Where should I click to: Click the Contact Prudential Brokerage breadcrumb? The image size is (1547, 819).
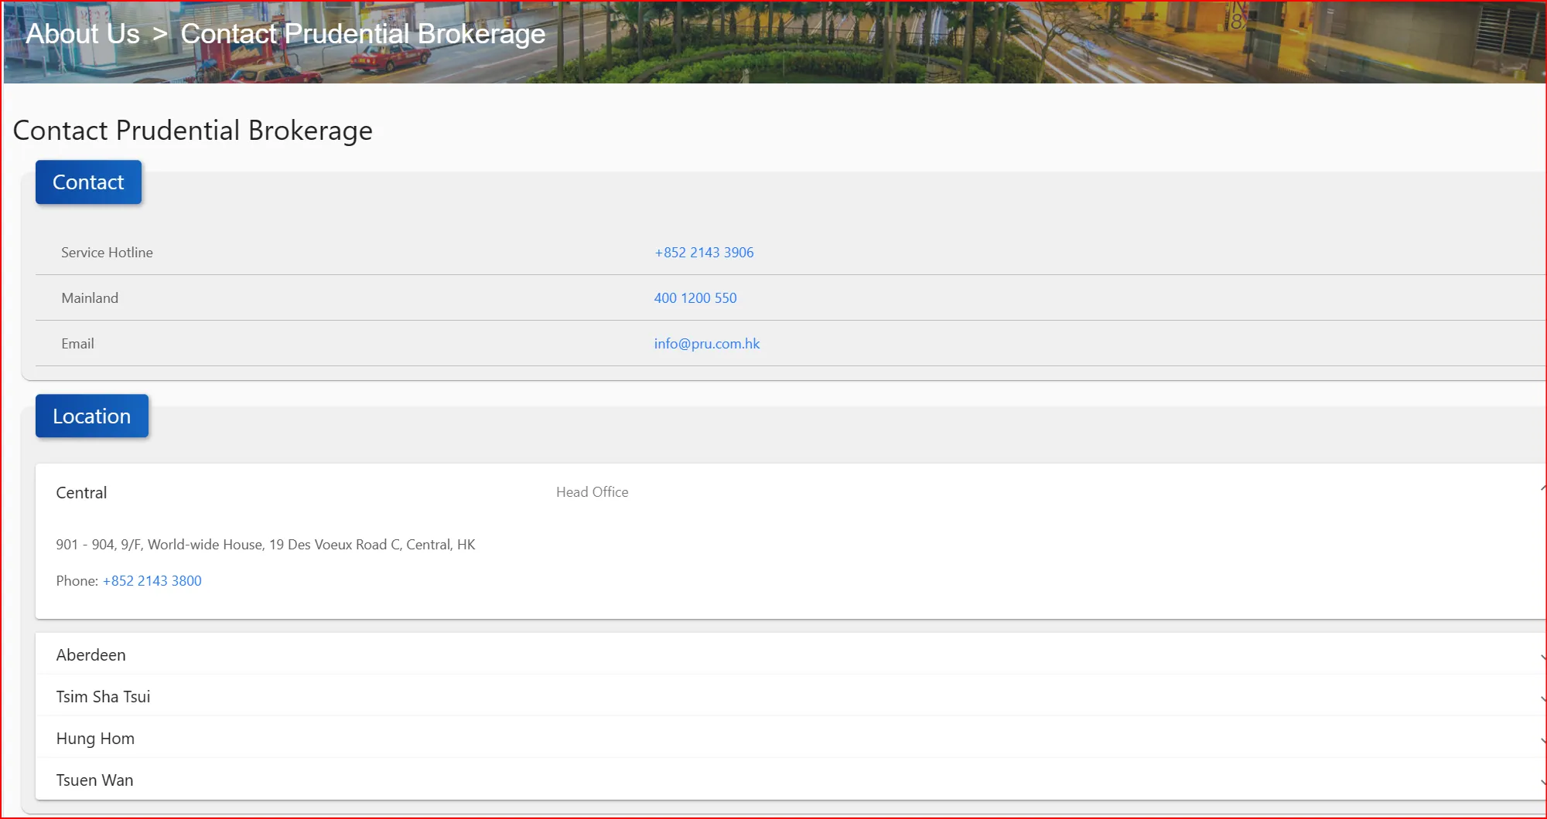(x=363, y=34)
